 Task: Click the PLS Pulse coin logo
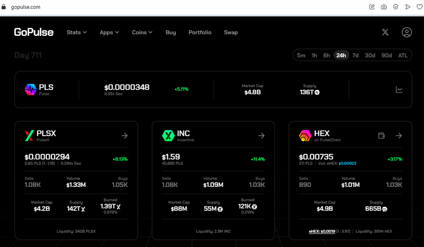pyautogui.click(x=30, y=89)
